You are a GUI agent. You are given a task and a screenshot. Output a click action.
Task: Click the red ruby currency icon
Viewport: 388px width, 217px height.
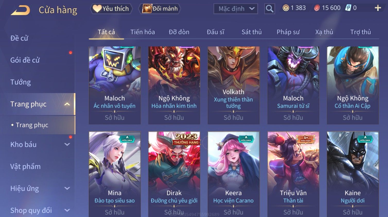point(317,8)
